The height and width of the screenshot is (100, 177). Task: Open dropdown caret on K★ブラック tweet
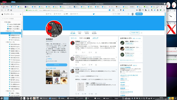click(116, 57)
